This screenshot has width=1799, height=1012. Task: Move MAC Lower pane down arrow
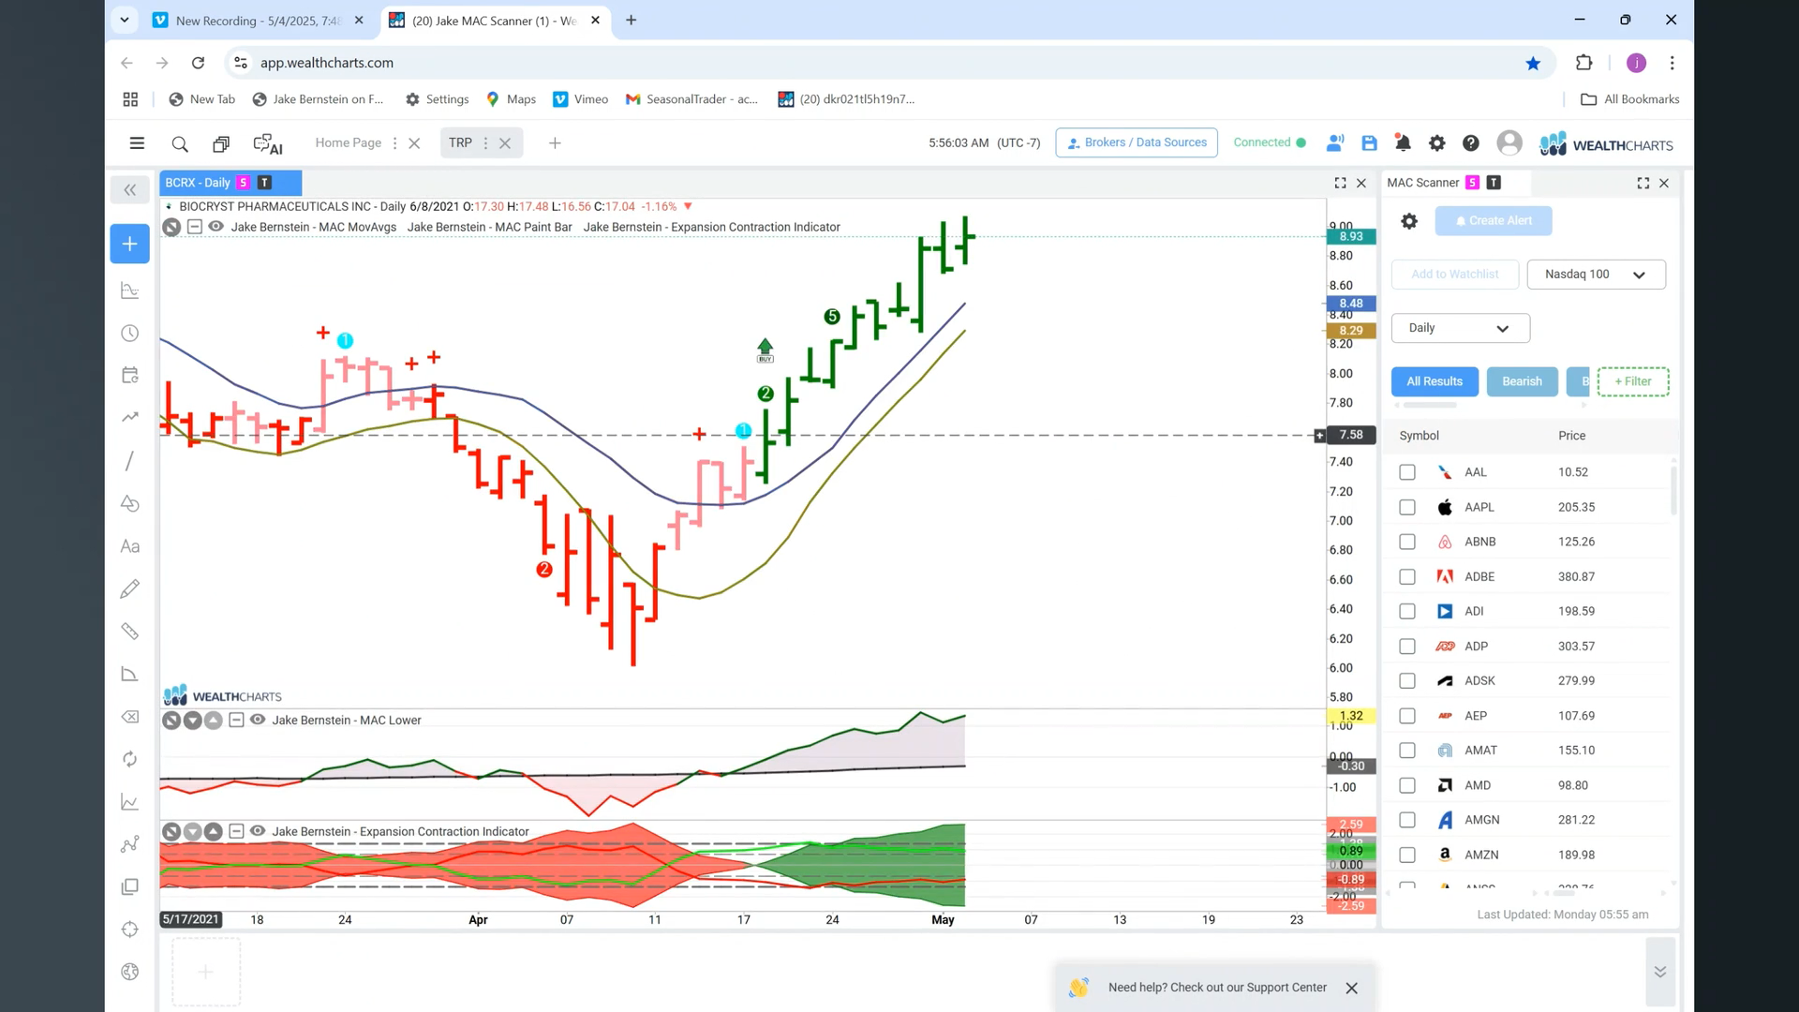pos(192,721)
